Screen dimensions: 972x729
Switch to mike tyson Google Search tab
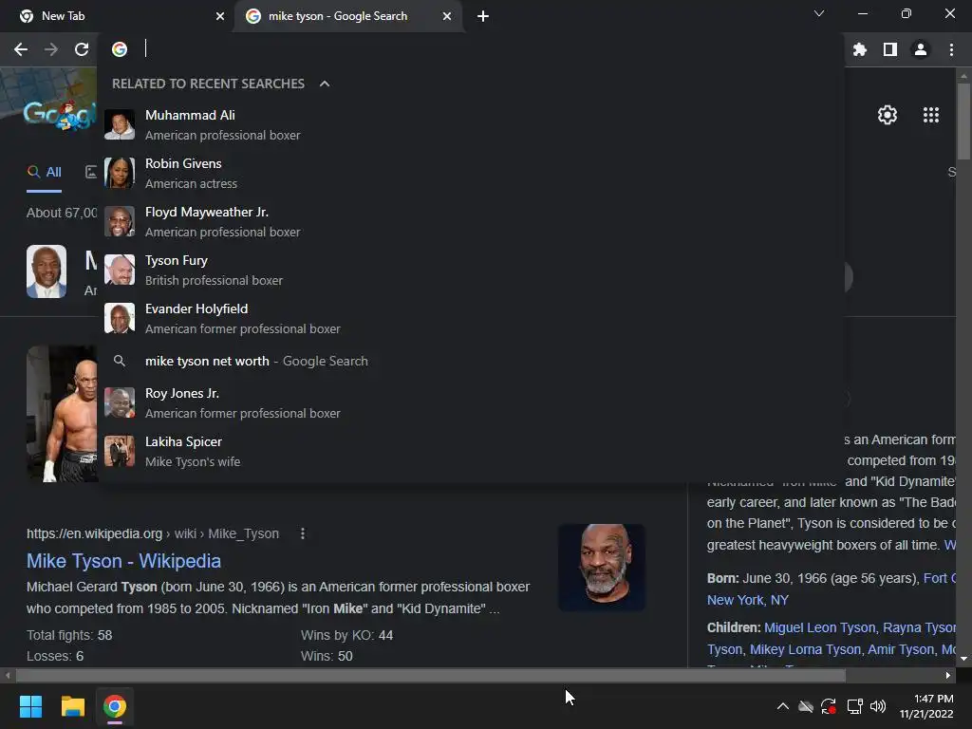349,16
